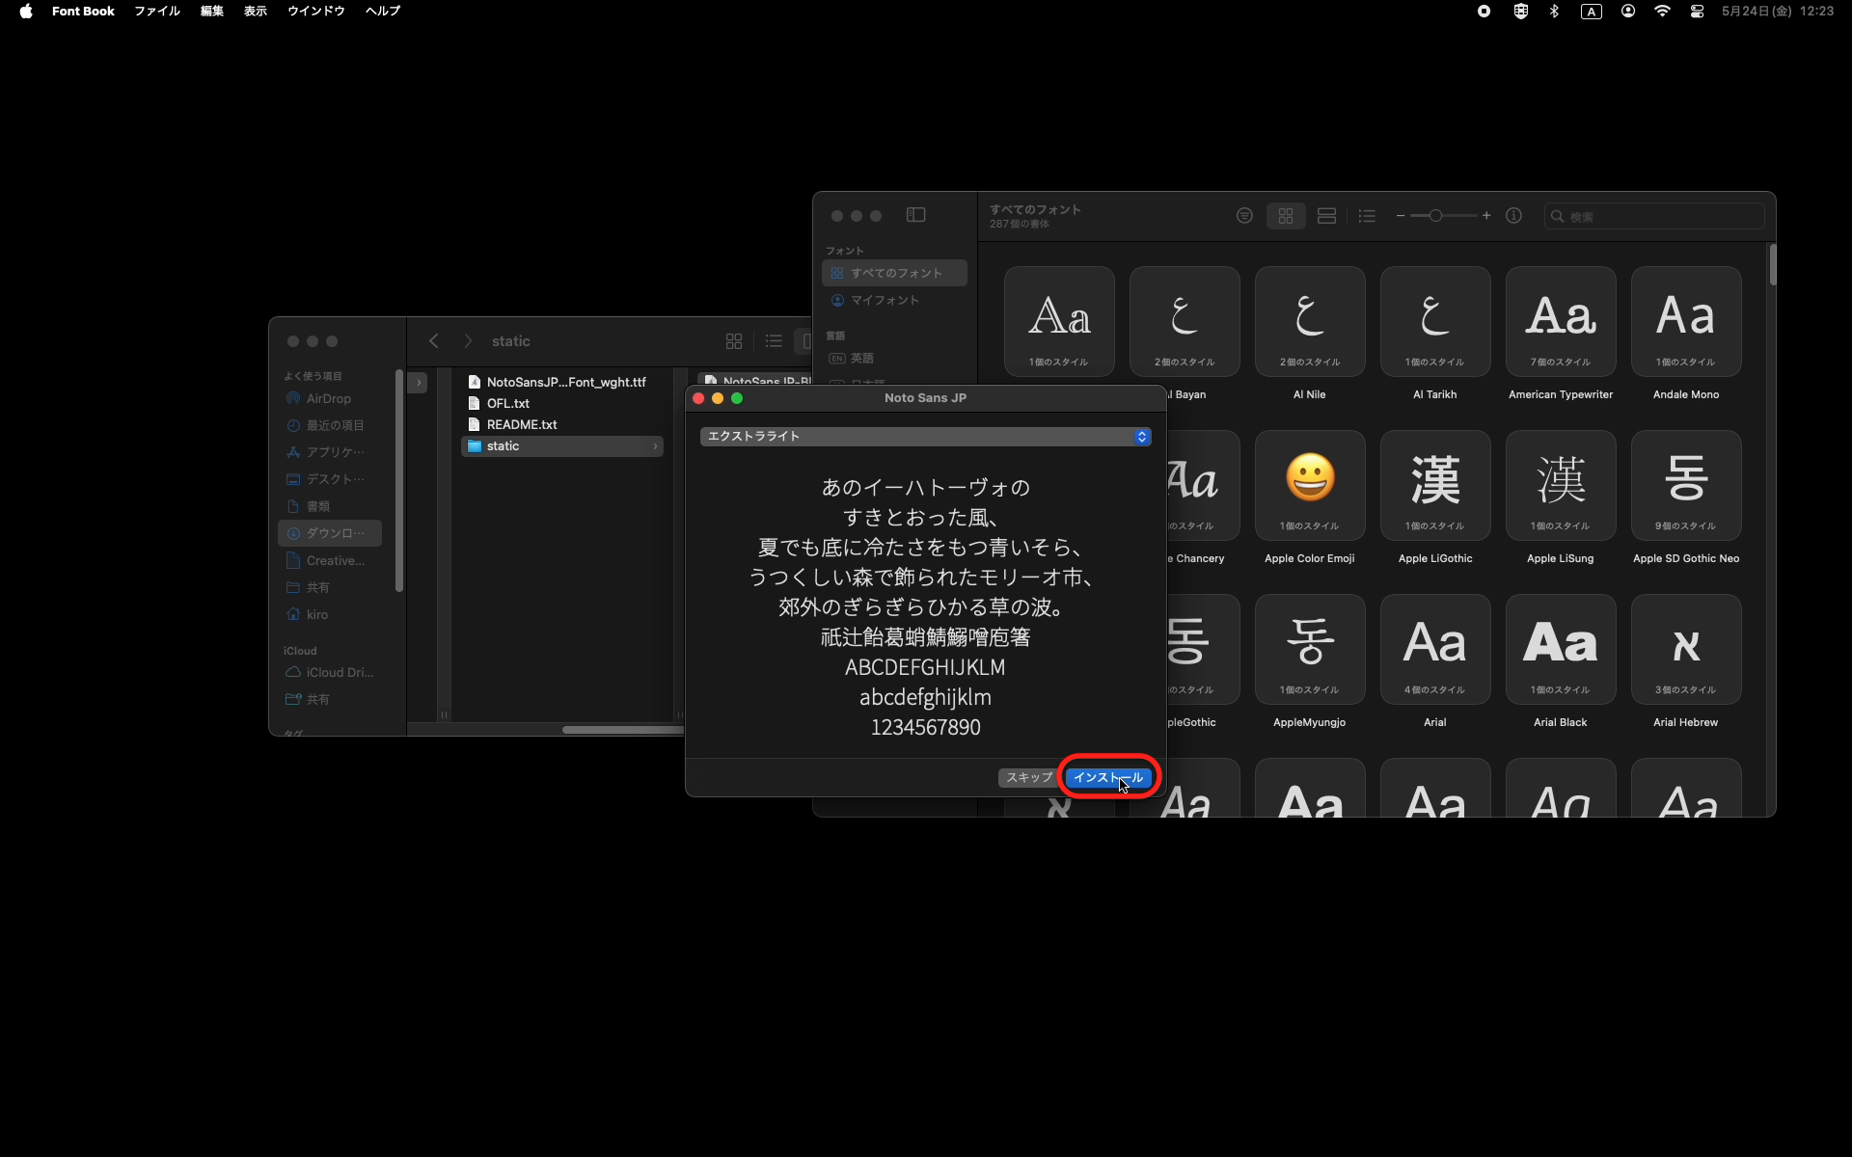Select the Al Tarikh font thumbnail
1852x1157 pixels.
pos(1435,321)
